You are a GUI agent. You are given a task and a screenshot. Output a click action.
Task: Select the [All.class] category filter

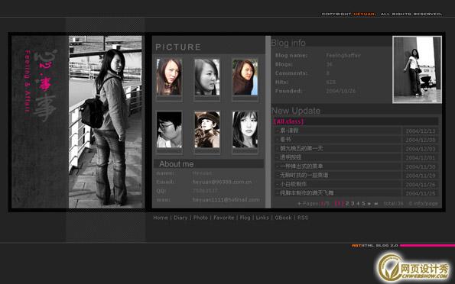288,121
